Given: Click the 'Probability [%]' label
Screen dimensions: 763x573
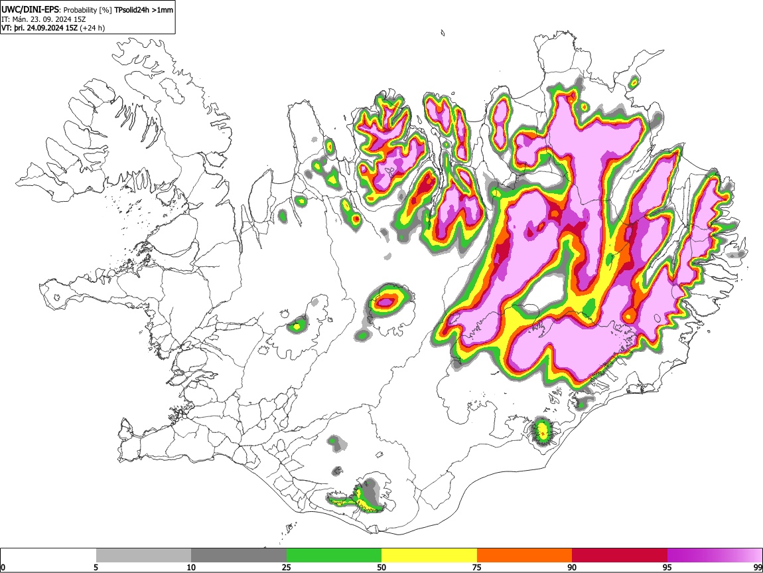Looking at the screenshot, I should coord(88,10).
